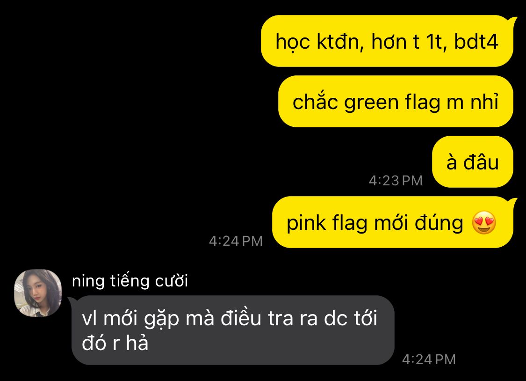Select the "chắc green flag m nhỉ" bubble
The image size is (526, 381).
click(x=396, y=102)
